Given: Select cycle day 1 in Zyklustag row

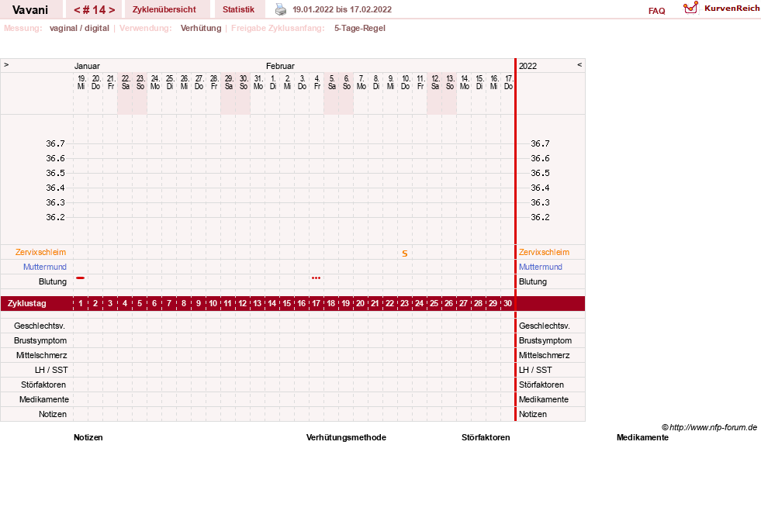Looking at the screenshot, I should (81, 304).
